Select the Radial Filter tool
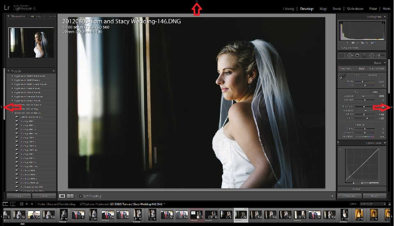This screenshot has height=226, width=394. 372,55
